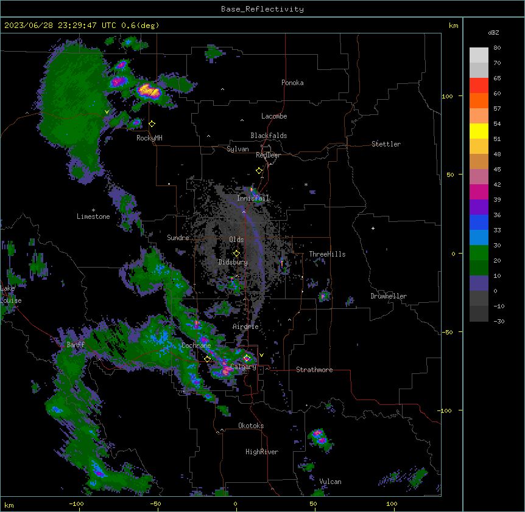
Task: Click the km unit label at top right
Action: coord(453,26)
